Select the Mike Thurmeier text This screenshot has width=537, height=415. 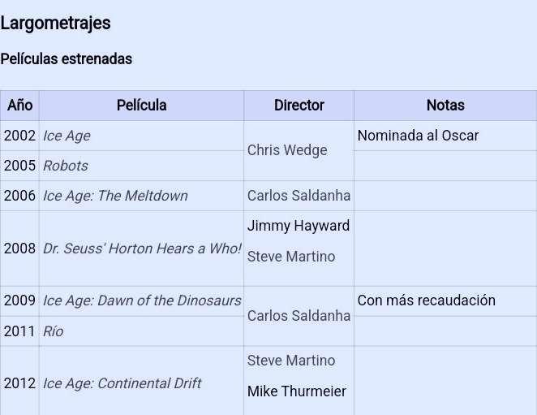click(x=297, y=391)
